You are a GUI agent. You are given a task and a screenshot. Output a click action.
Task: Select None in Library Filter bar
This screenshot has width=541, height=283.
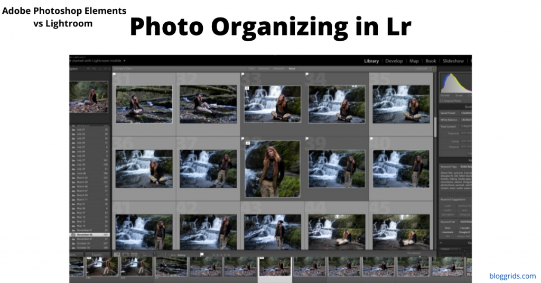[292, 69]
